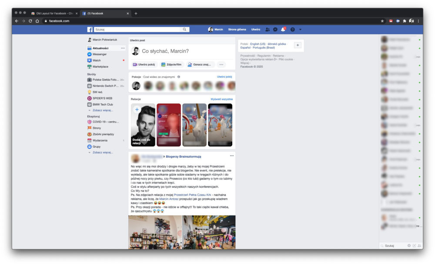Open Wydarzenia in sidebar

(100, 141)
